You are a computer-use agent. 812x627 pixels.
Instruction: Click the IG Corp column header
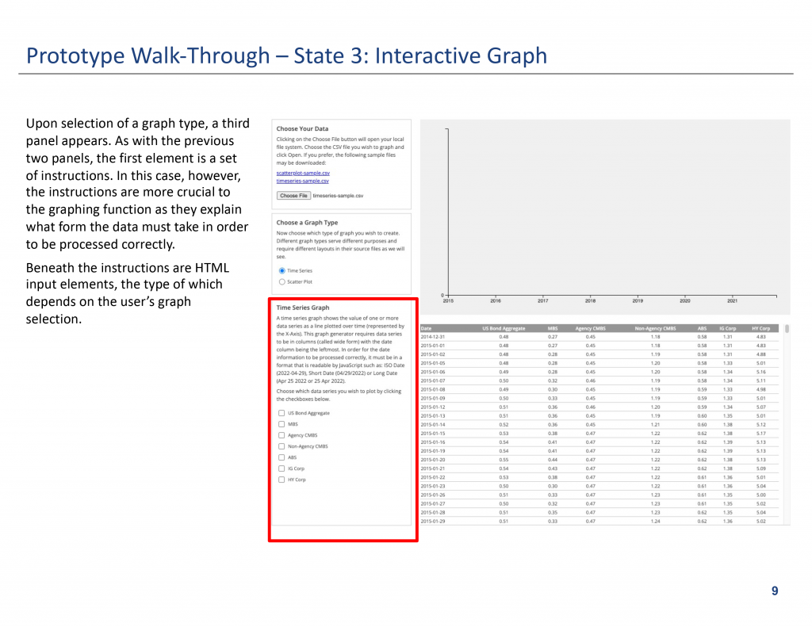(x=727, y=327)
